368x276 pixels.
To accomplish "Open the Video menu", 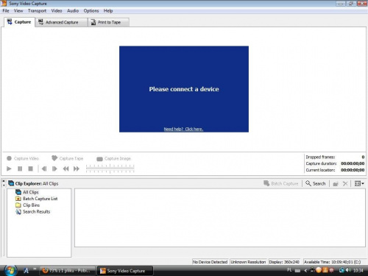I will click(x=57, y=11).
